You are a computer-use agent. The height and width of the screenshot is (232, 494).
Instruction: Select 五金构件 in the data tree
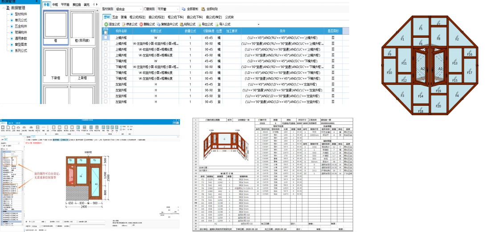(x=21, y=26)
